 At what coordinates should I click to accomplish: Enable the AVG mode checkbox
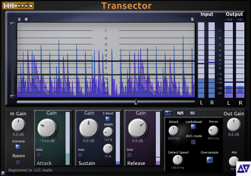(193, 142)
